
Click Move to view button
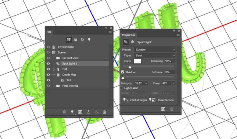coord(161,100)
